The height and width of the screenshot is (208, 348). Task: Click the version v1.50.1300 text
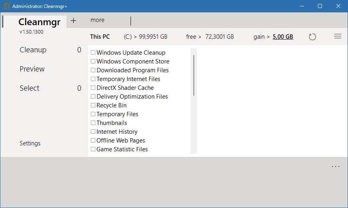coord(31,32)
